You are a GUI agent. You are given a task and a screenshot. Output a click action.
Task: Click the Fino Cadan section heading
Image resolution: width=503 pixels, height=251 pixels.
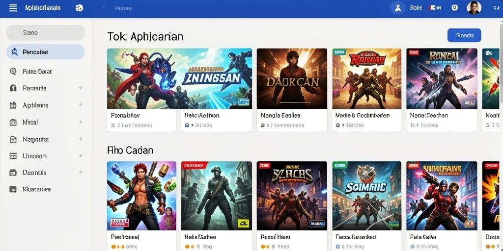[x=130, y=150]
